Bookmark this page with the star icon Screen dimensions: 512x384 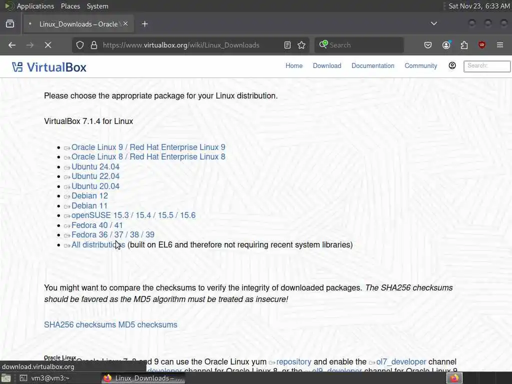point(301,45)
